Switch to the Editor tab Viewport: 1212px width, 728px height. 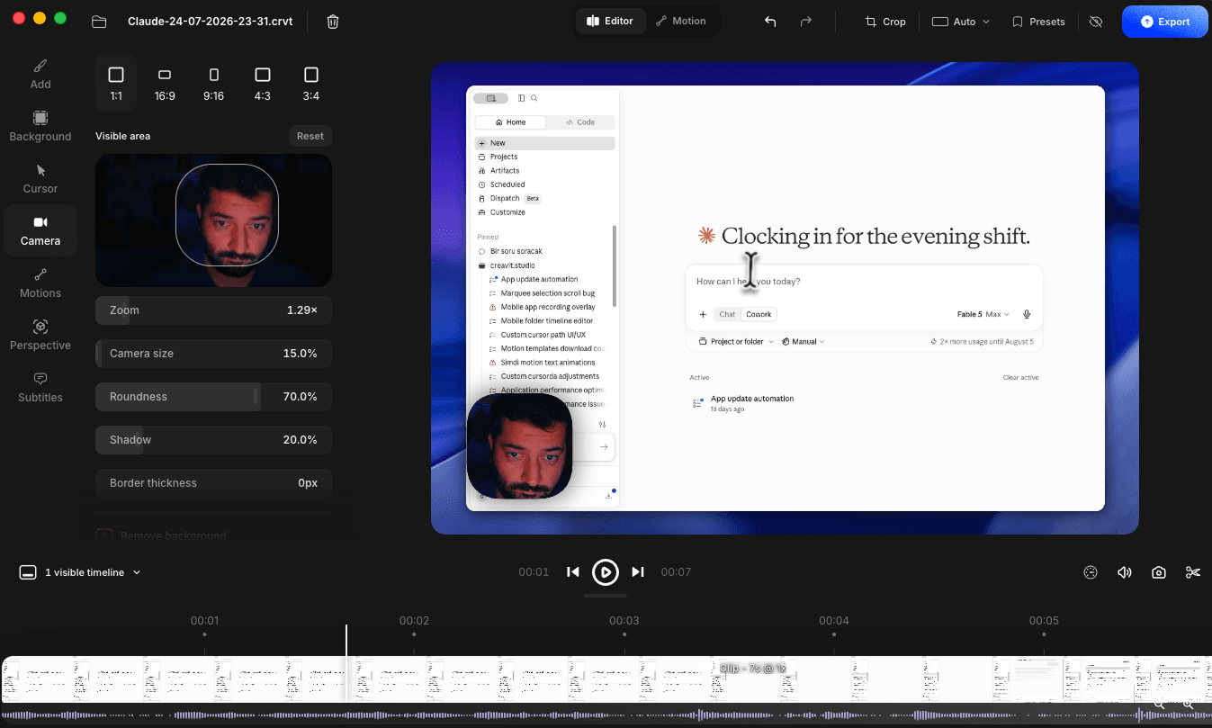(610, 21)
